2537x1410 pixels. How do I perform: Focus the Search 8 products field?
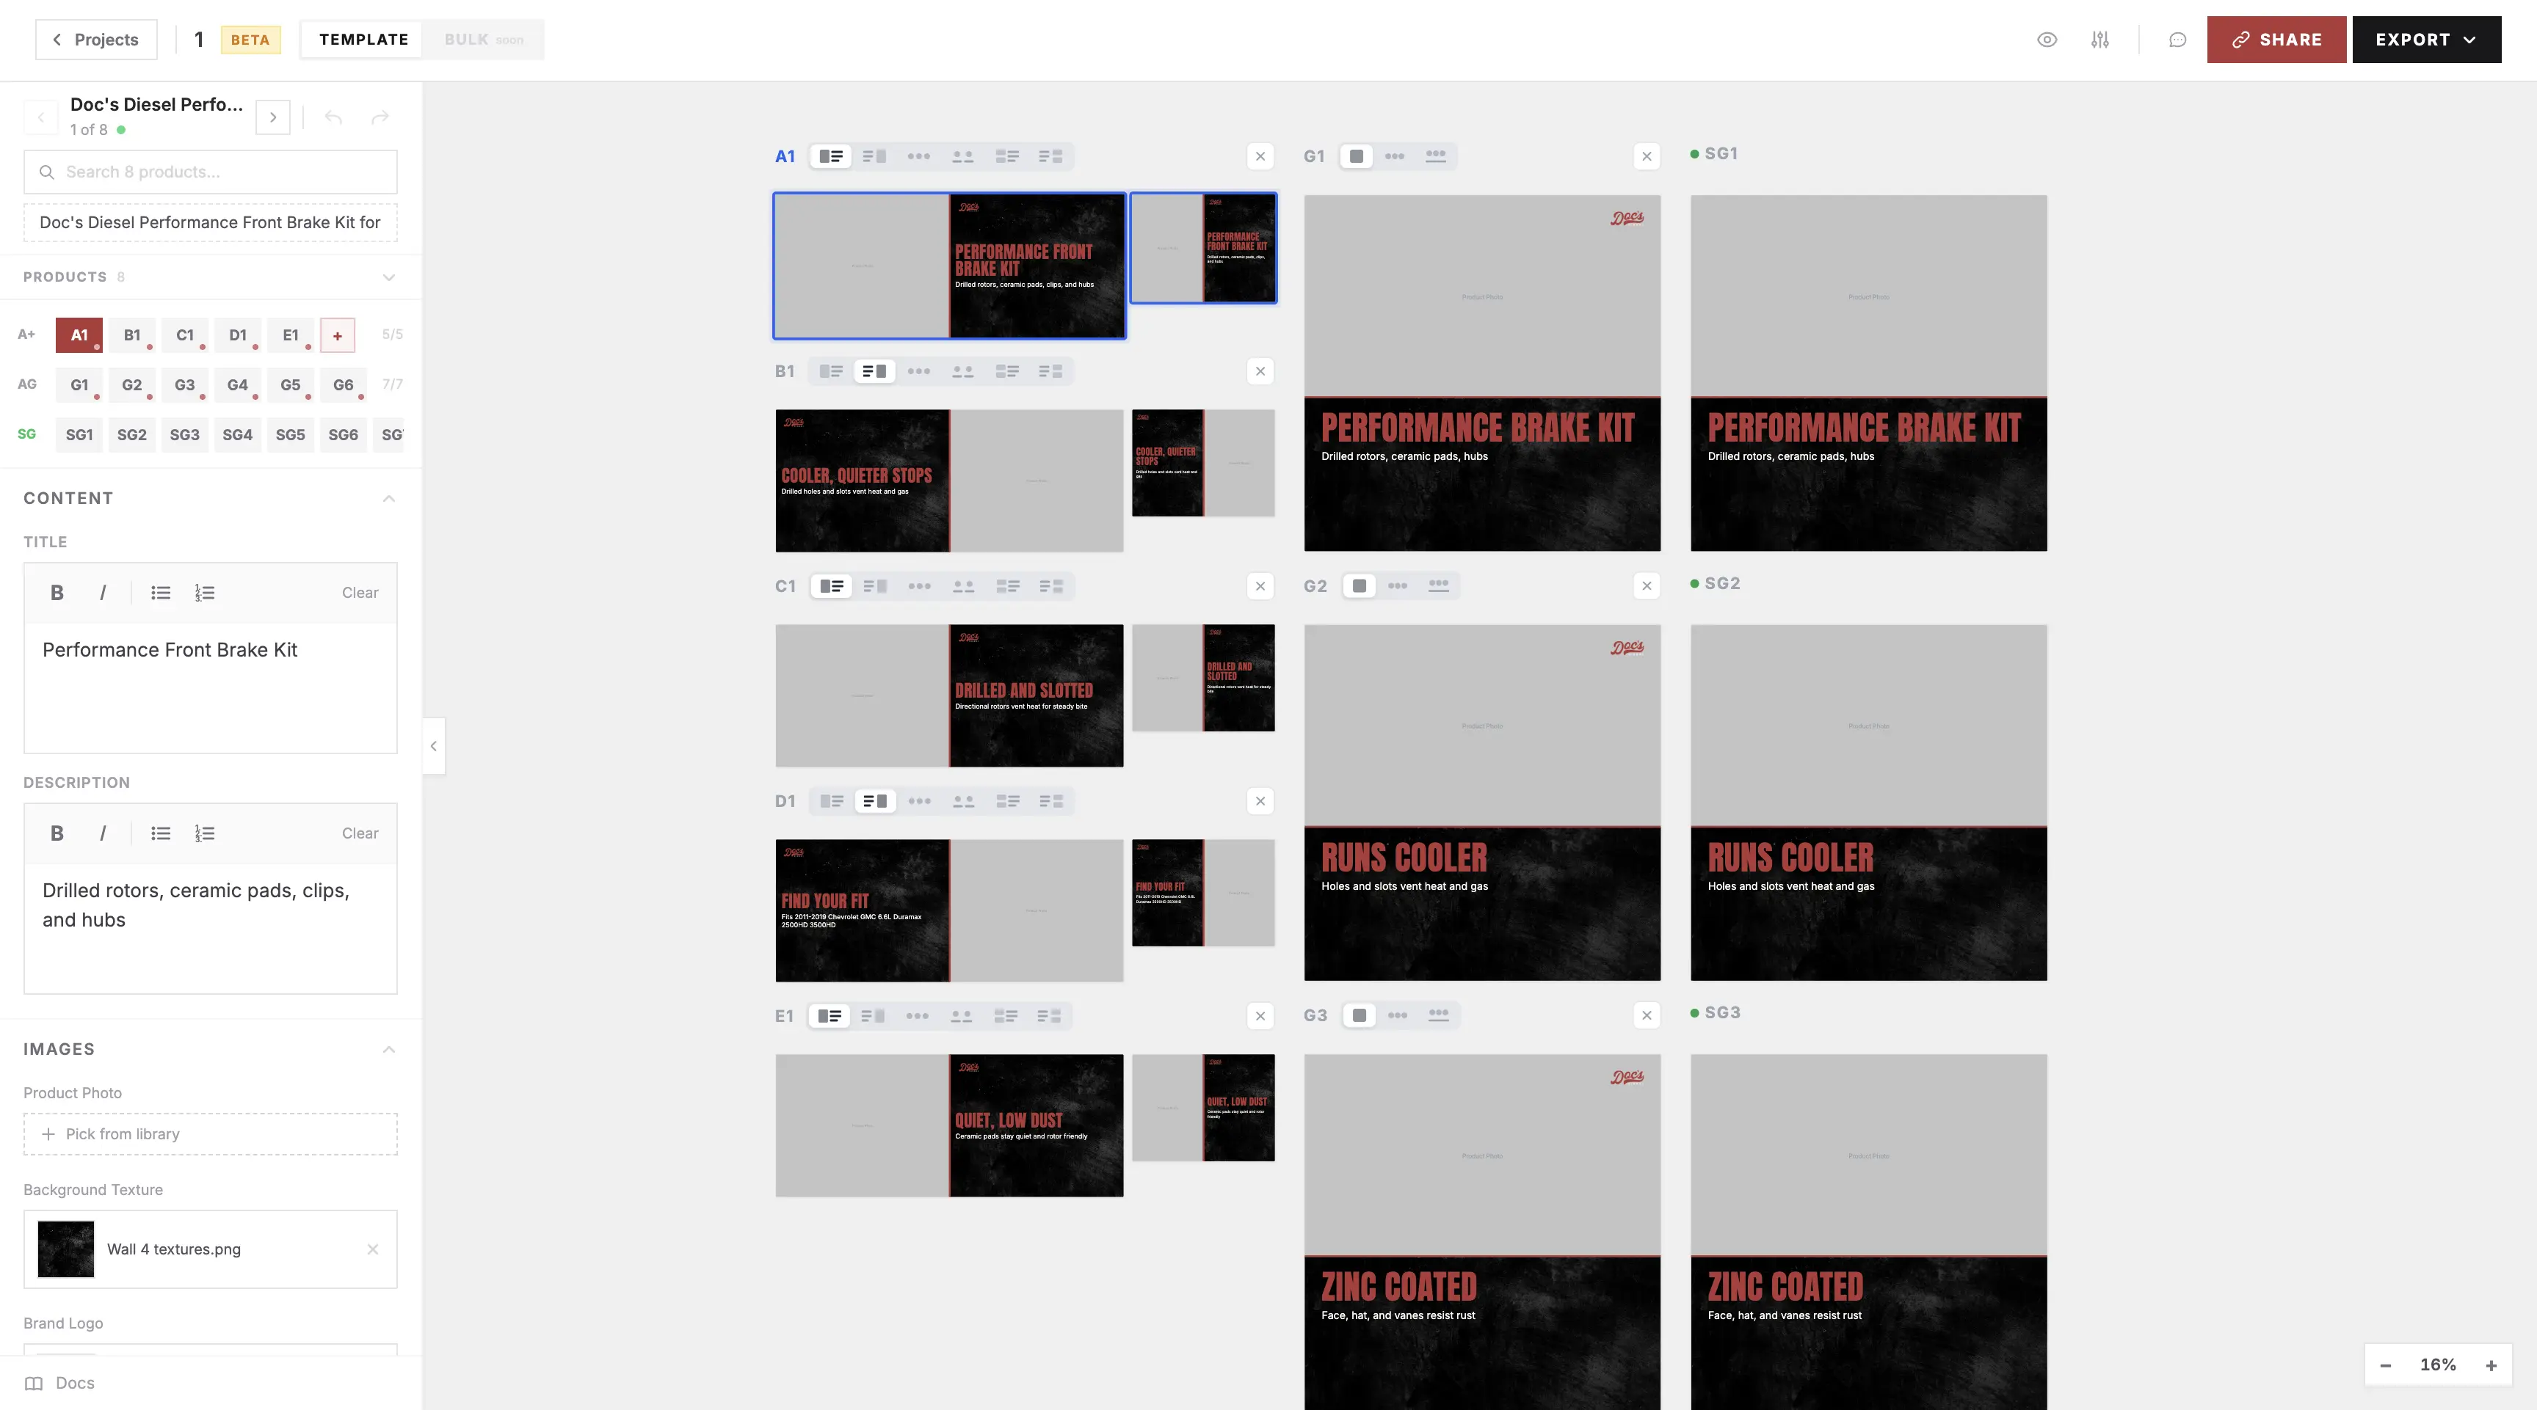[x=211, y=171]
